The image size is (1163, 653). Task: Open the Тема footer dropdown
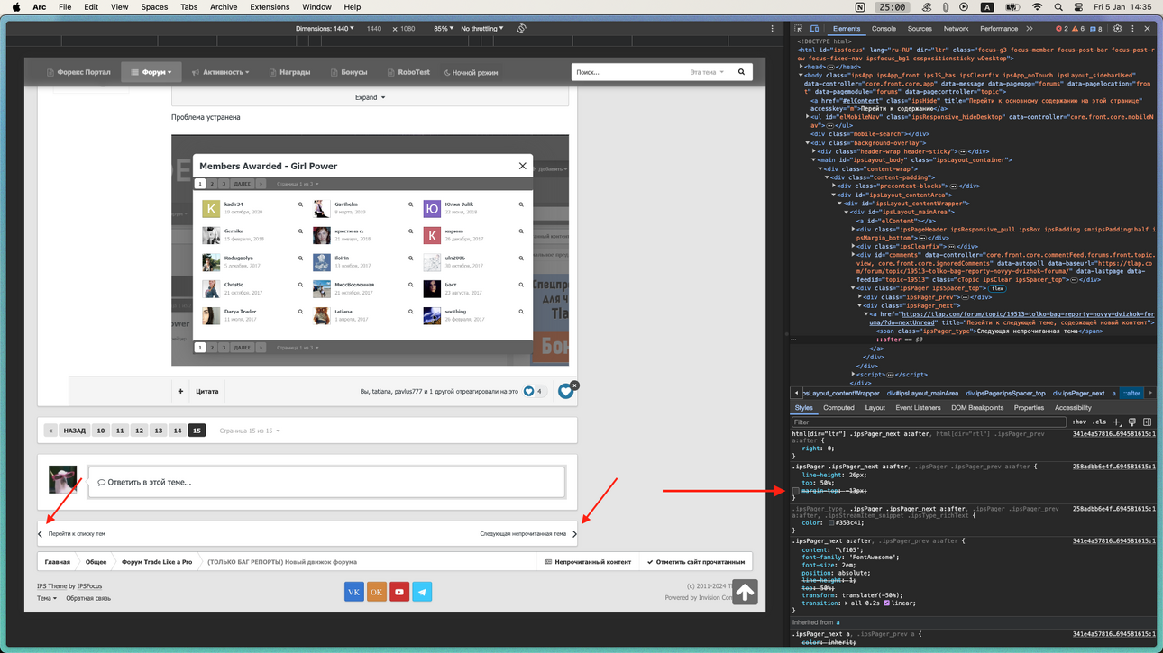(47, 598)
